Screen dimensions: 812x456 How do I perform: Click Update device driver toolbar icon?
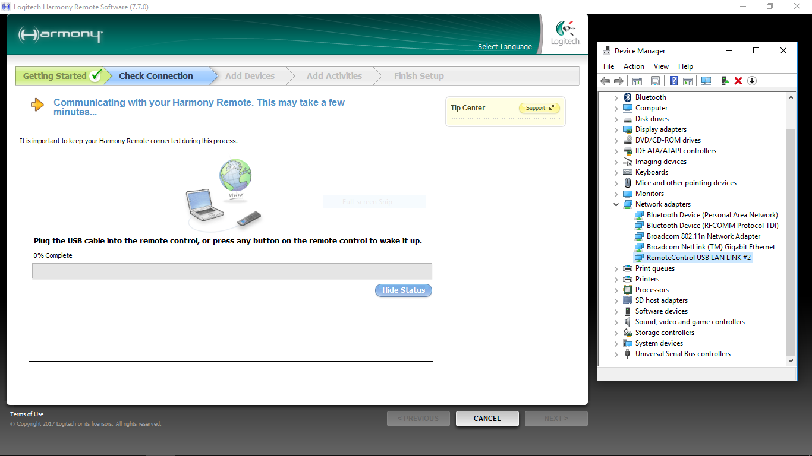point(725,81)
